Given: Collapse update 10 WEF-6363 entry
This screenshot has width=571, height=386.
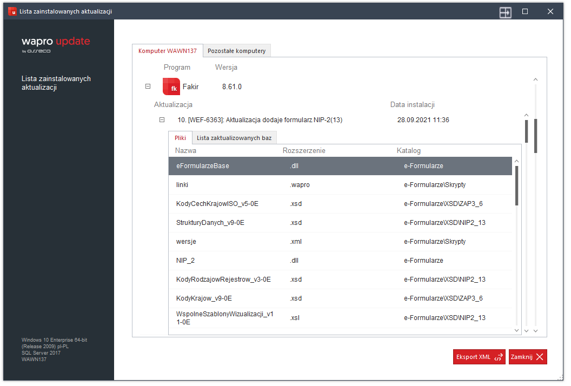Looking at the screenshot, I should coord(162,120).
